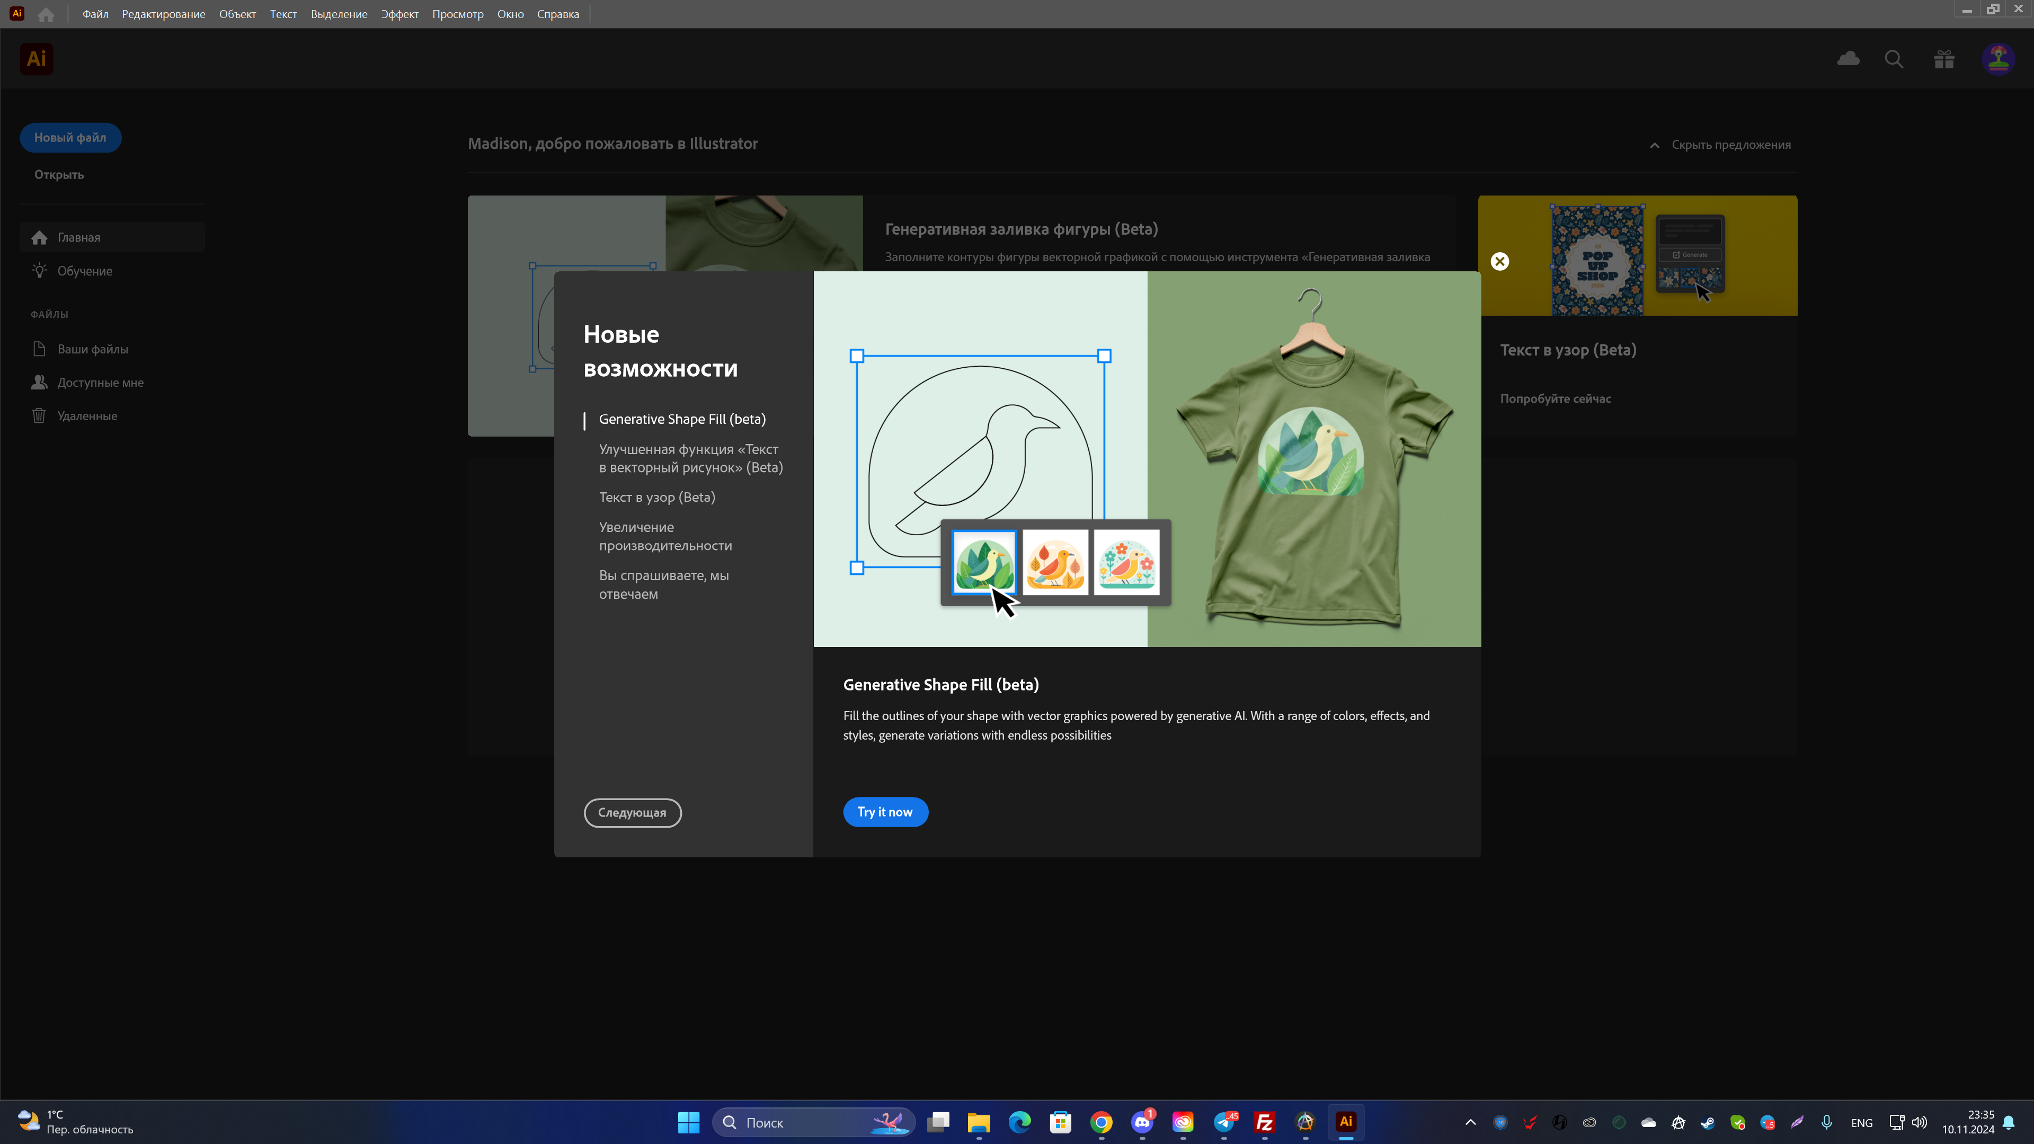
Task: Open the What's New gift icon
Action: [1944, 59]
